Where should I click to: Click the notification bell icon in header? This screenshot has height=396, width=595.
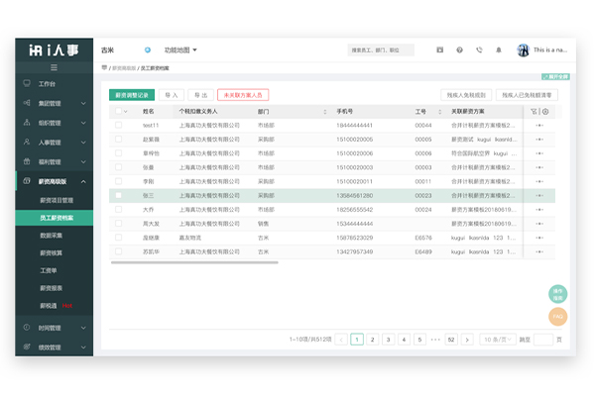(498, 49)
